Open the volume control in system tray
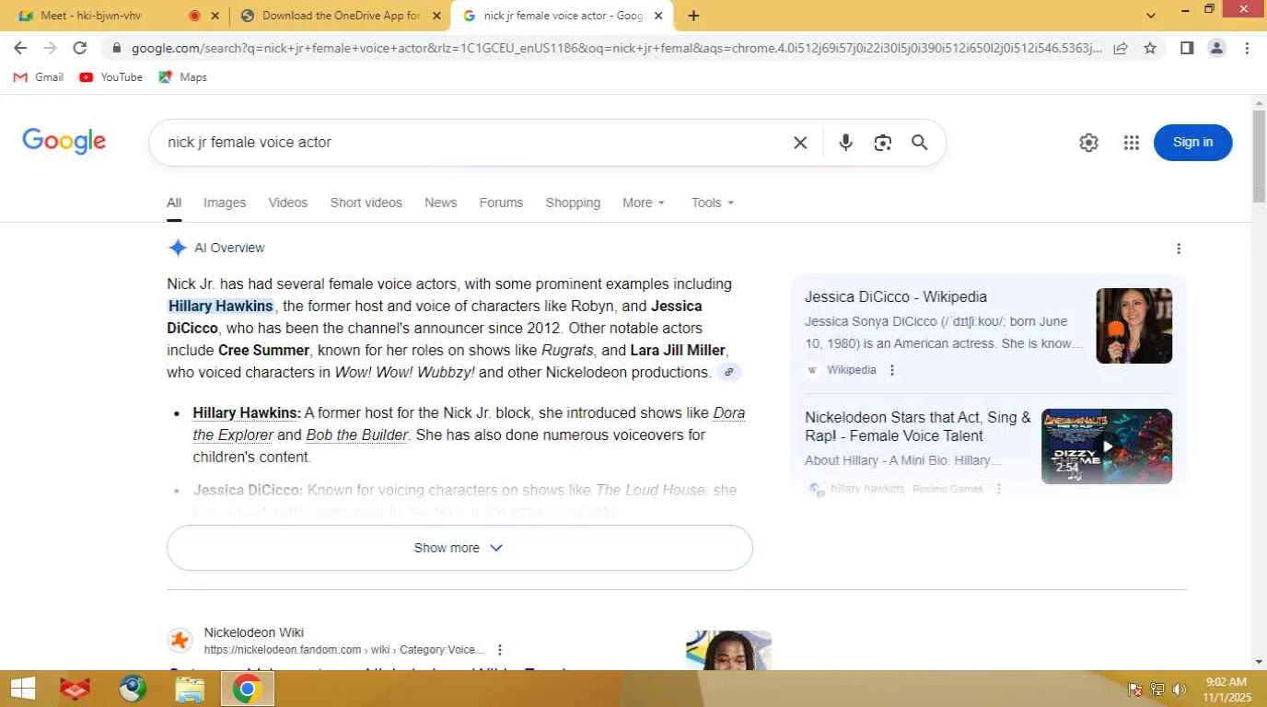The image size is (1267, 707). click(x=1180, y=690)
